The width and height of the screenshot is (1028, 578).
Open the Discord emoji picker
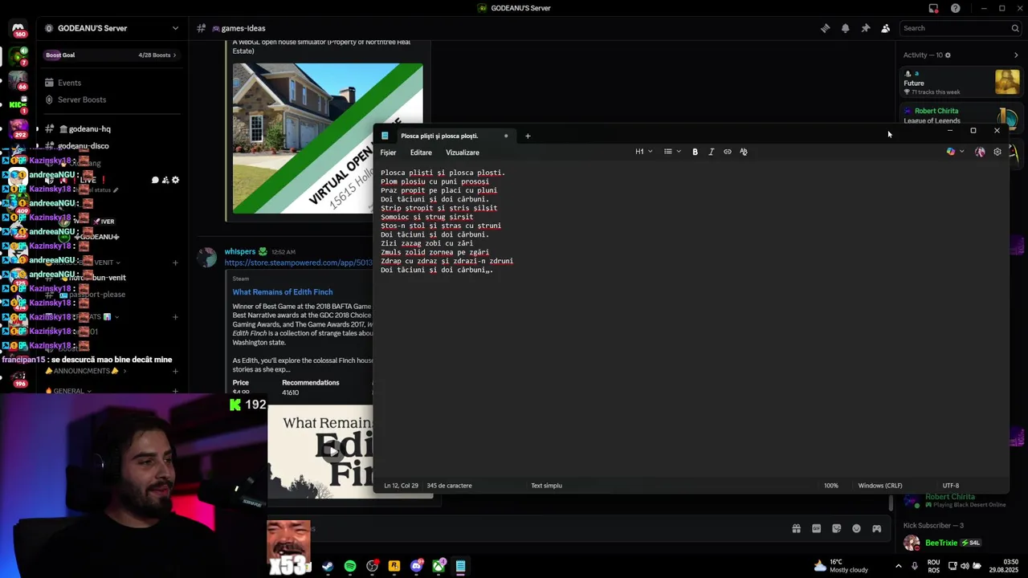(856, 528)
